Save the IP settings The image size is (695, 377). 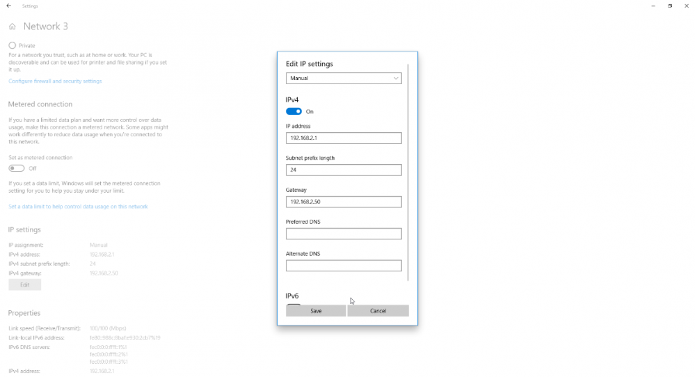point(316,310)
